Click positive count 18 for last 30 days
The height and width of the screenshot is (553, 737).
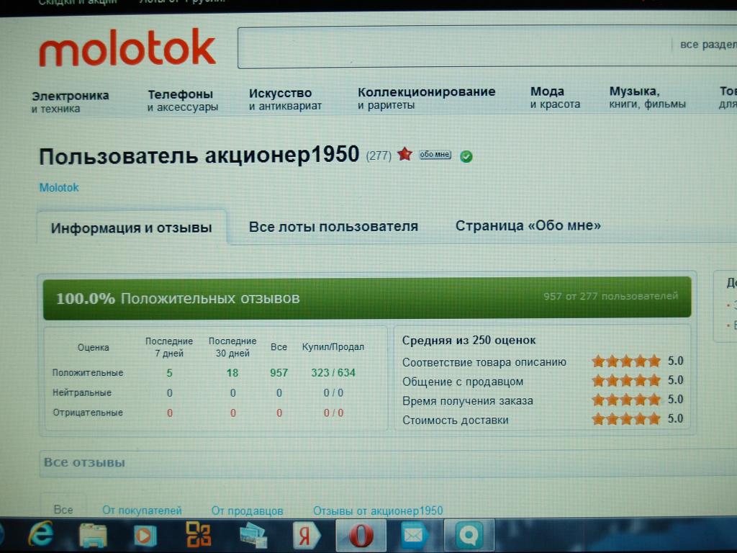pyautogui.click(x=232, y=373)
